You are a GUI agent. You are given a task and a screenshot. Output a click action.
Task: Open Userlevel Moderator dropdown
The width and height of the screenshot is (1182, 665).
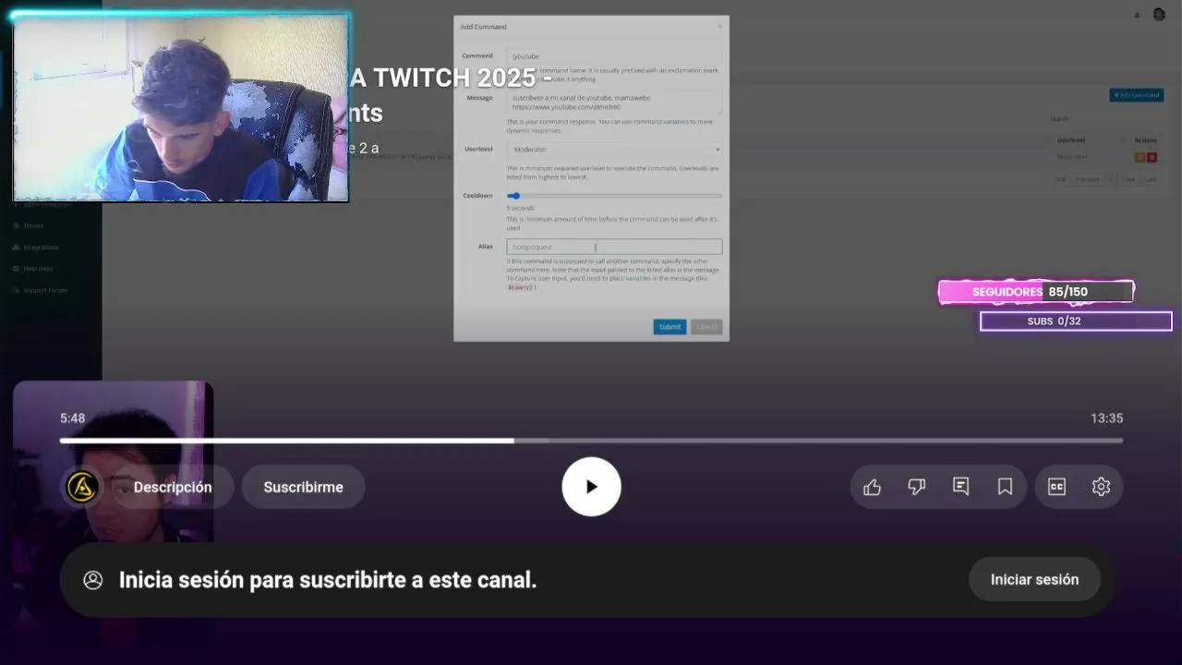pyautogui.click(x=614, y=150)
